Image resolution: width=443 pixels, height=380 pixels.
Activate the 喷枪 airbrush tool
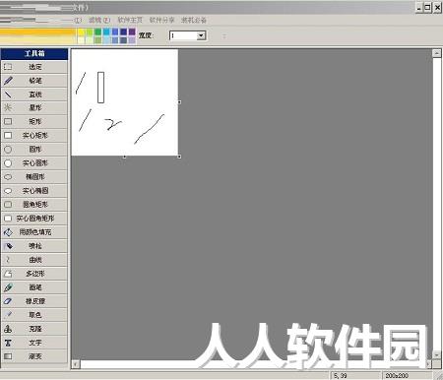(34, 246)
